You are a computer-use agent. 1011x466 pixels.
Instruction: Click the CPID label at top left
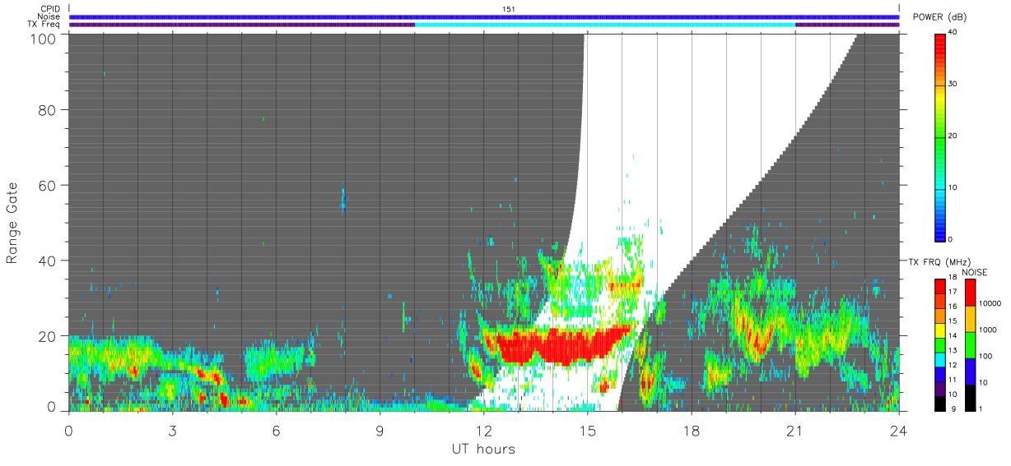click(x=50, y=9)
